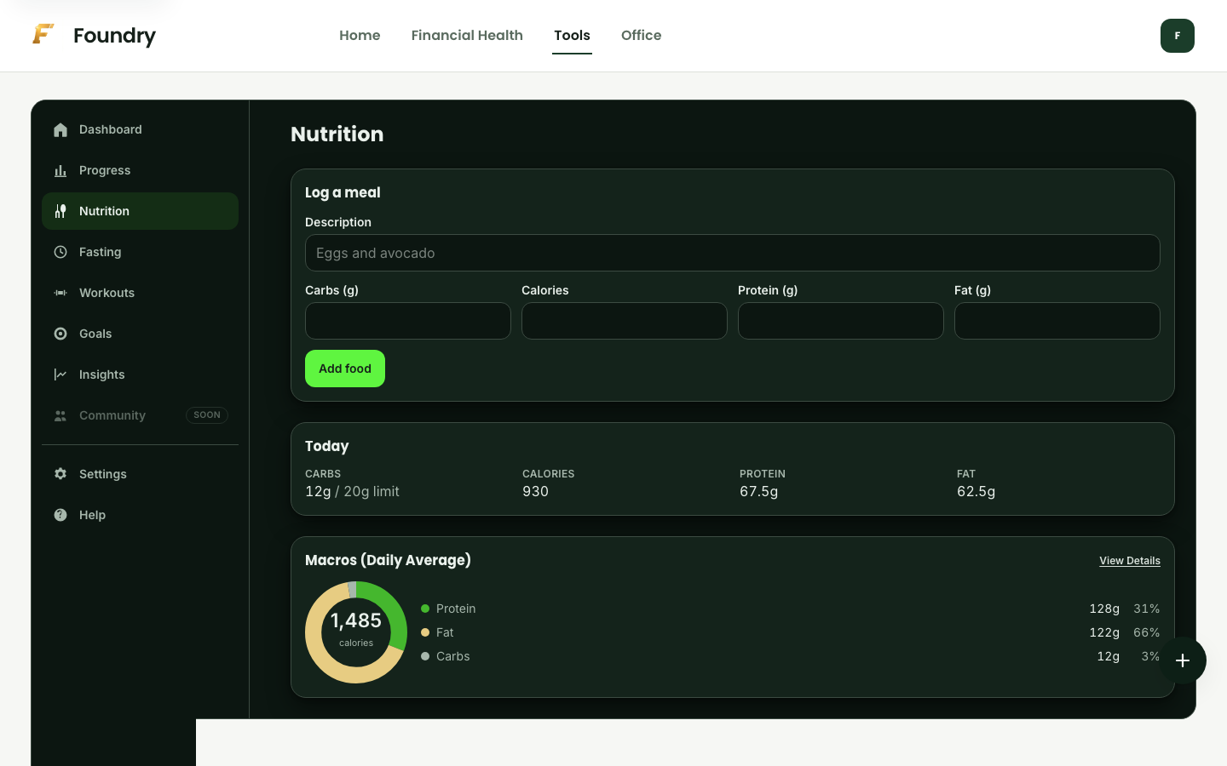
Task: Click the Carbs (g) input field
Action: click(408, 321)
